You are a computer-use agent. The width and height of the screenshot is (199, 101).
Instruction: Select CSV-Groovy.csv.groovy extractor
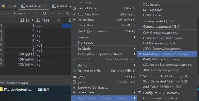[167, 33]
